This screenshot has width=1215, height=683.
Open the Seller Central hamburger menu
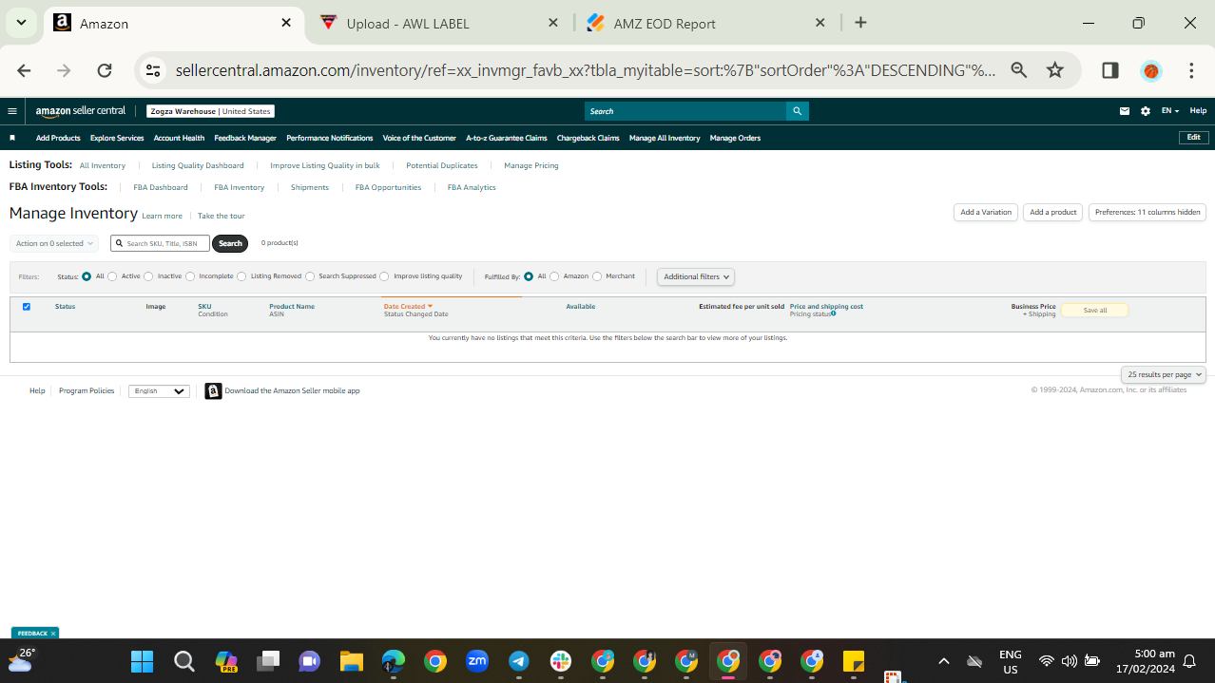(11, 111)
